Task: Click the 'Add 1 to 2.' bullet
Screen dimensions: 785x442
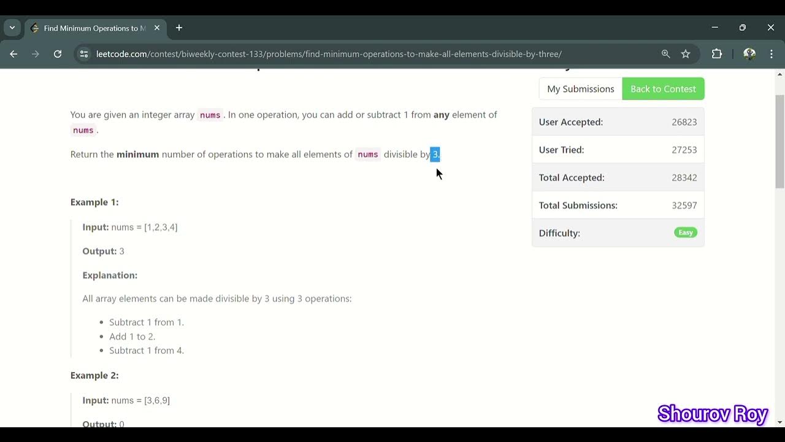Action: (132, 336)
